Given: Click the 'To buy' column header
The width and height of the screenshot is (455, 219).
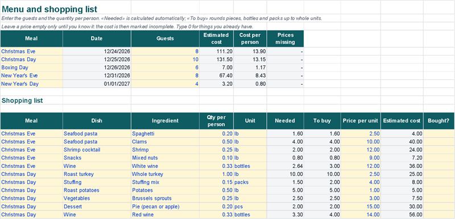Looking at the screenshot, I should coord(322,121).
